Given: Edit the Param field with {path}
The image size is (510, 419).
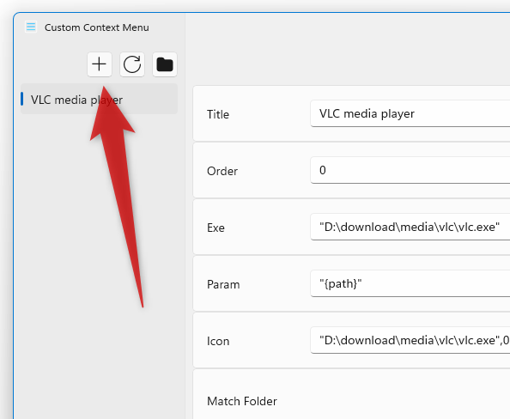Looking at the screenshot, I should (x=410, y=283).
